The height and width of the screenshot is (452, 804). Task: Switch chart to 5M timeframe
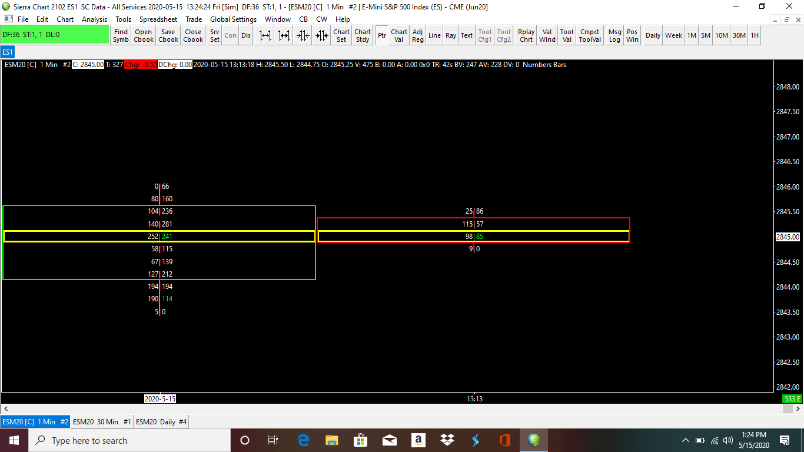[x=705, y=35]
